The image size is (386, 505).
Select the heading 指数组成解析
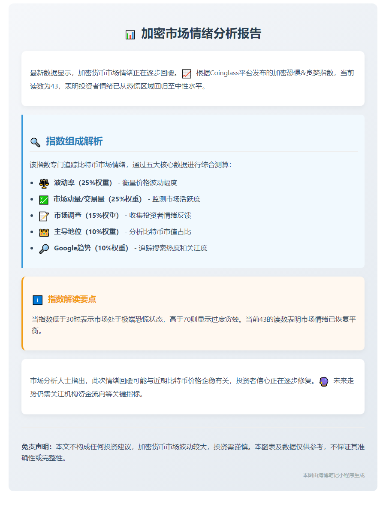point(74,141)
